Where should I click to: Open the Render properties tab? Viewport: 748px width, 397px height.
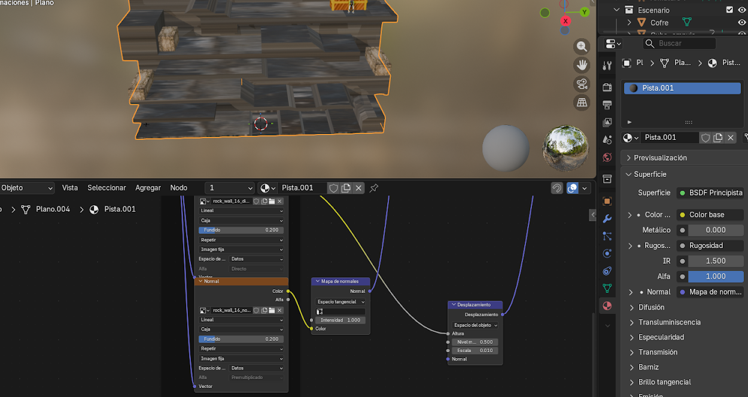tap(607, 88)
